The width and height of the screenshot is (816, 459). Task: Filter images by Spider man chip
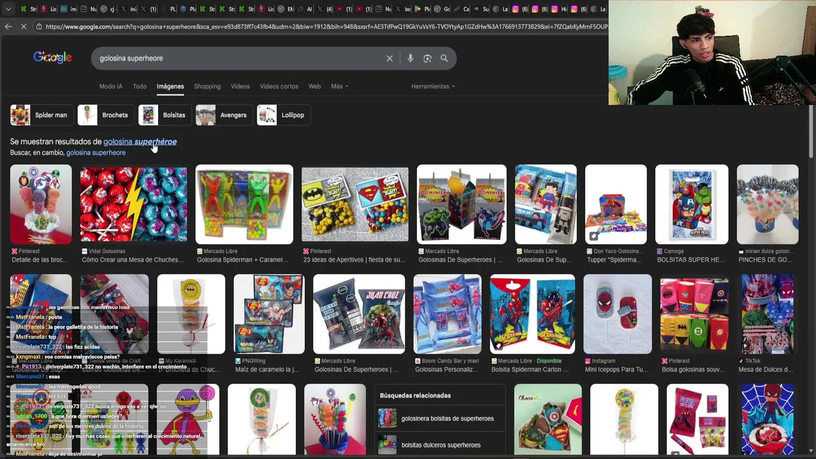coord(41,115)
